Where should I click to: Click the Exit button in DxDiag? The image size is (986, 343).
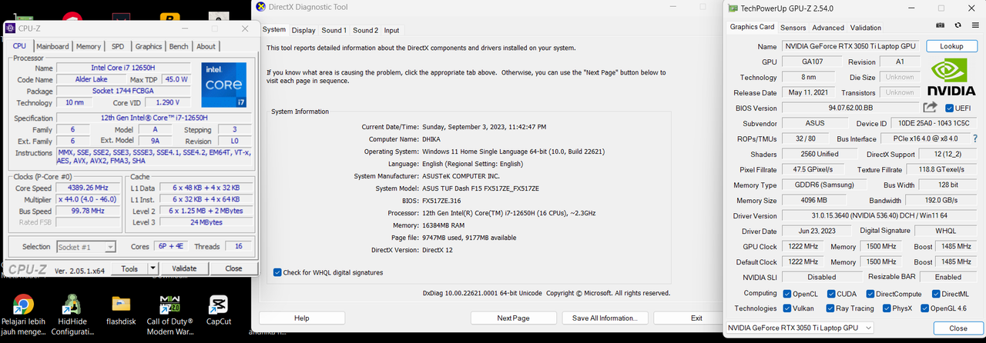click(696, 318)
